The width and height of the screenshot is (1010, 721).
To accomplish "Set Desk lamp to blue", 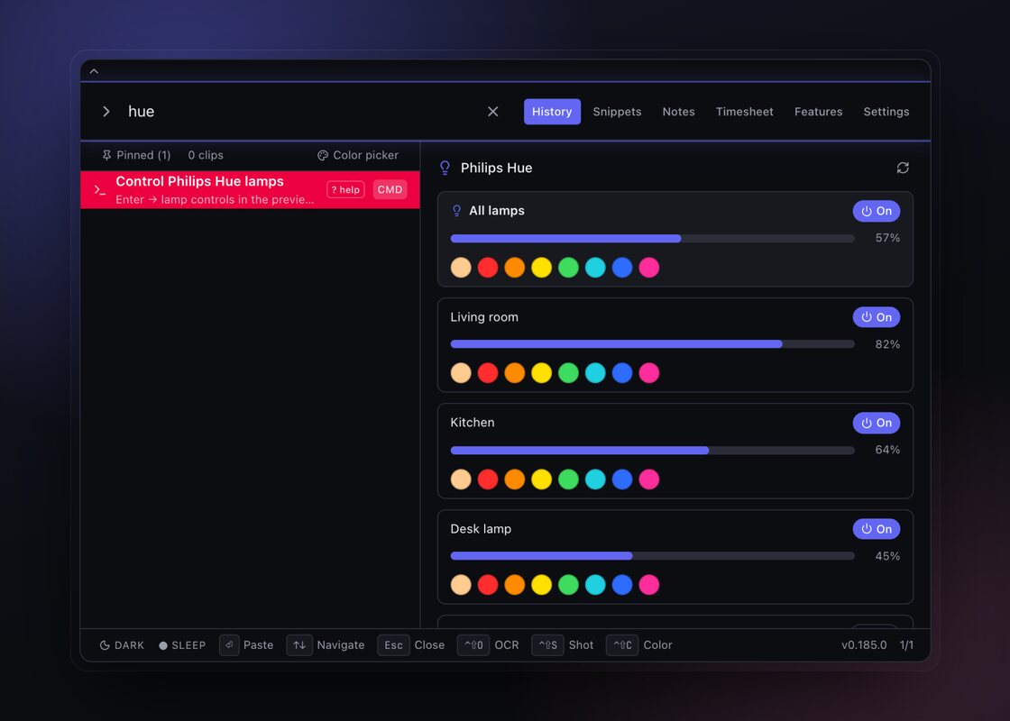I will (622, 585).
